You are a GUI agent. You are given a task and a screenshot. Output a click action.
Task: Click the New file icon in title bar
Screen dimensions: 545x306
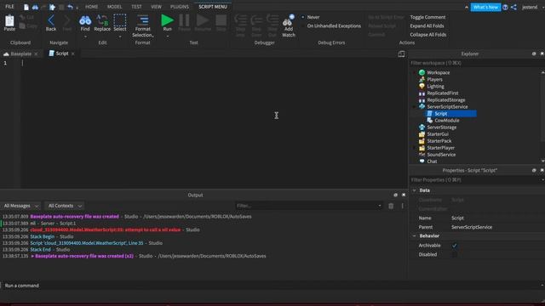tap(26, 7)
